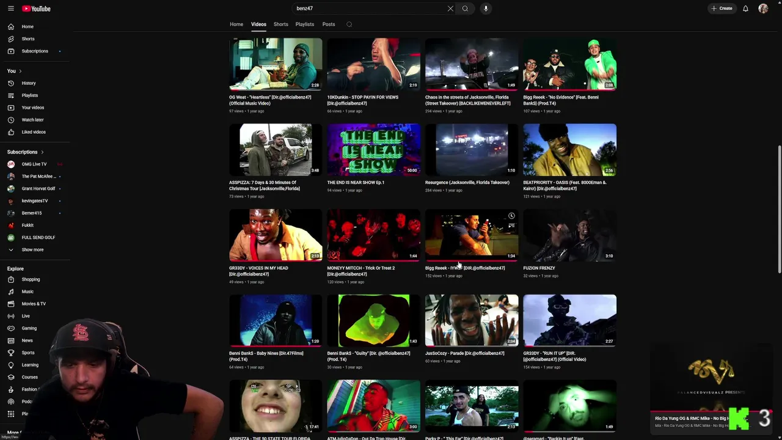Open GR33DY VOICES IN MY HEAD thumbnail

[276, 235]
